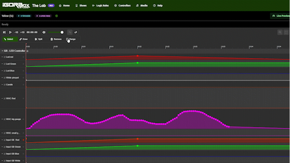
Task: Select the Led red keyframe point
Action: pyautogui.click(x=138, y=56)
